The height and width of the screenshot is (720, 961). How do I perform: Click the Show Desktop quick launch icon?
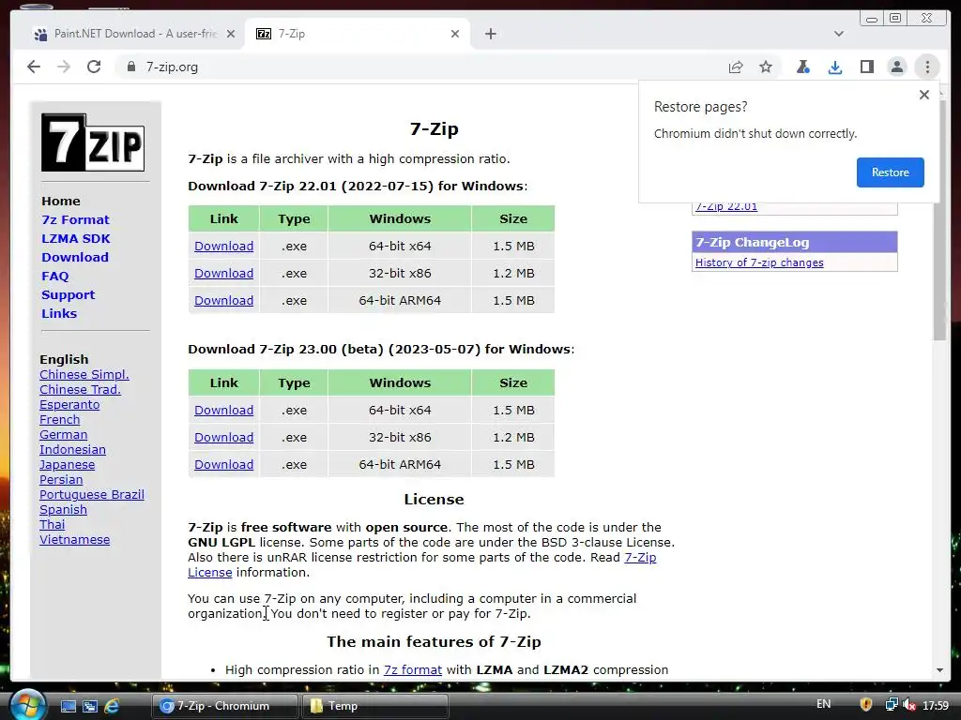(68, 706)
